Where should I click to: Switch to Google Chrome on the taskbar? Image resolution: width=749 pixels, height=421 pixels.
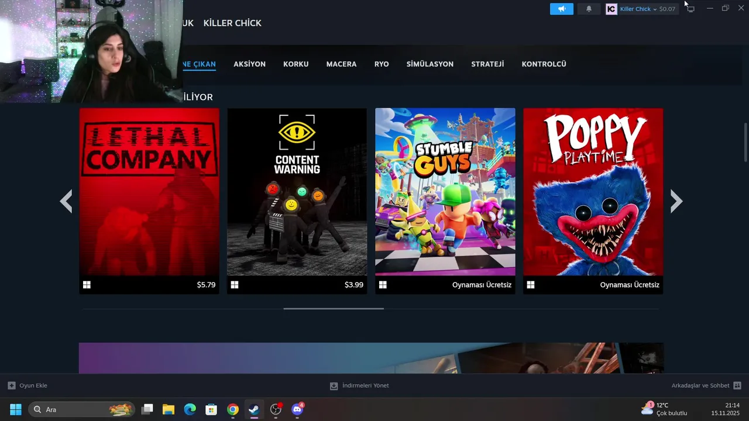point(233,409)
